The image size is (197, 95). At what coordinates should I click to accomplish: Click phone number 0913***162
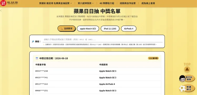coord(42,84)
